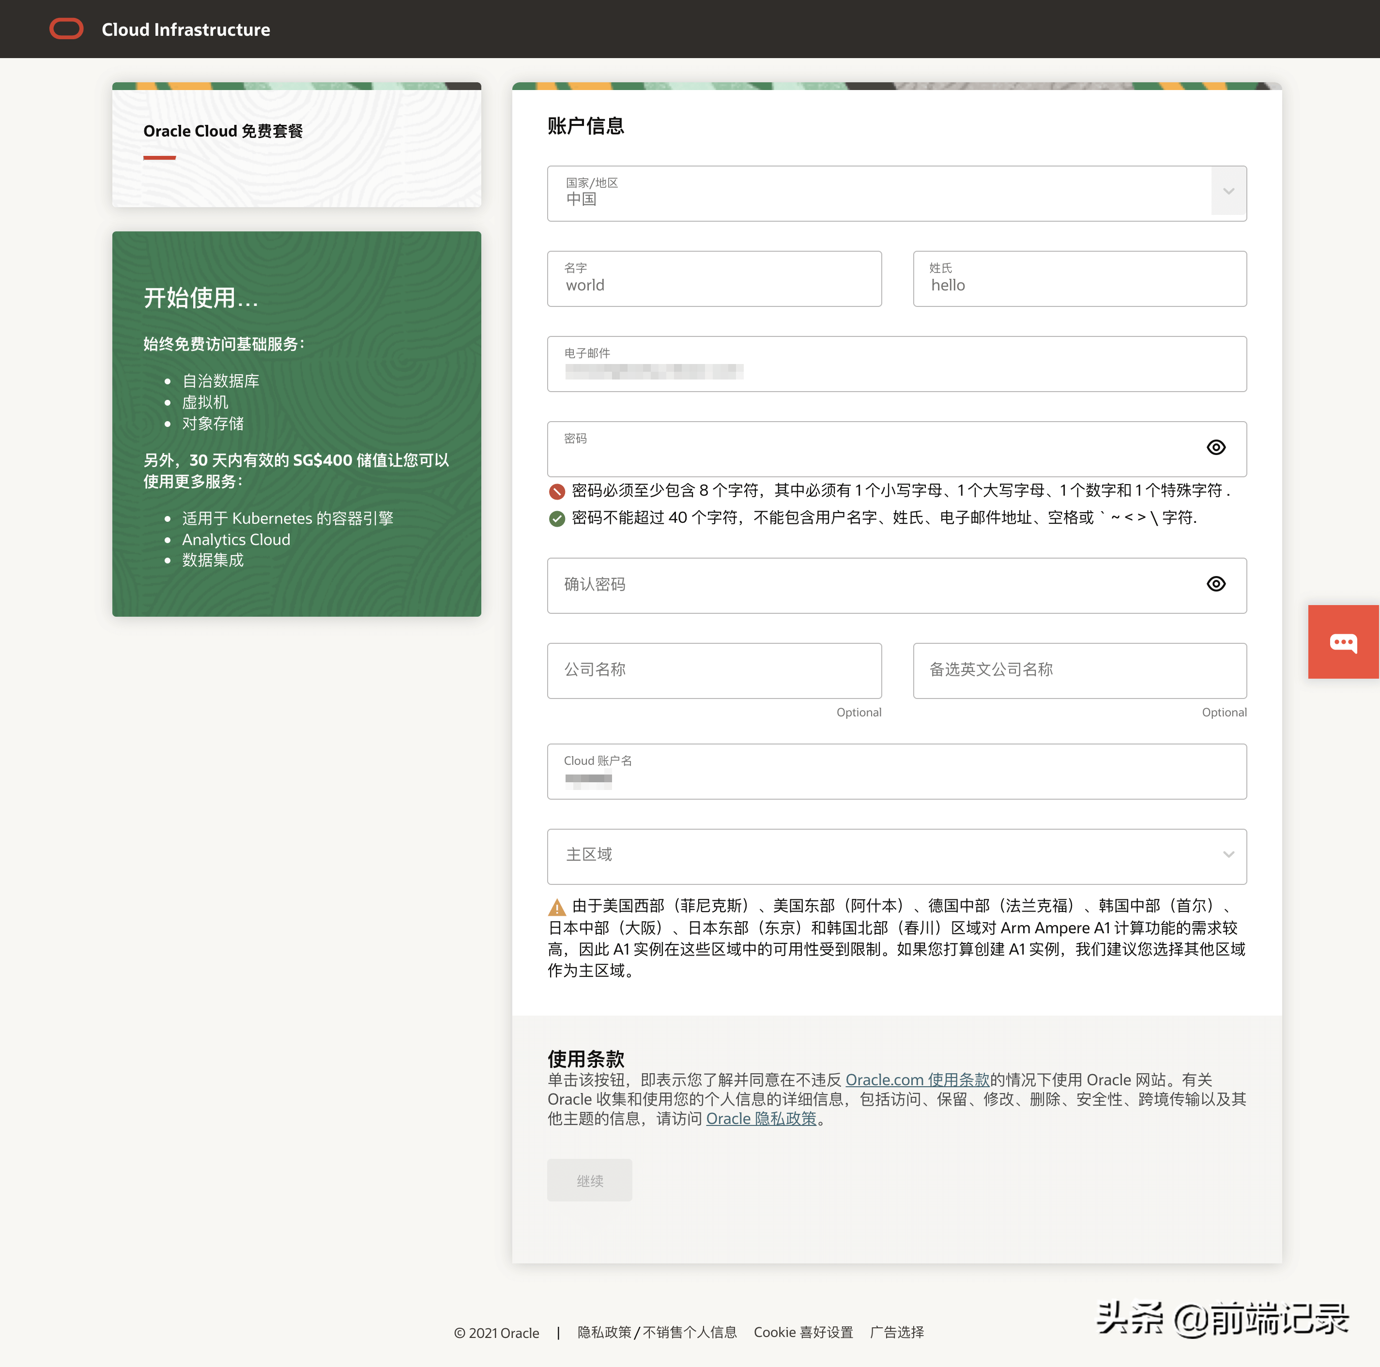Click the 确认密码 confirm password field

(x=897, y=586)
